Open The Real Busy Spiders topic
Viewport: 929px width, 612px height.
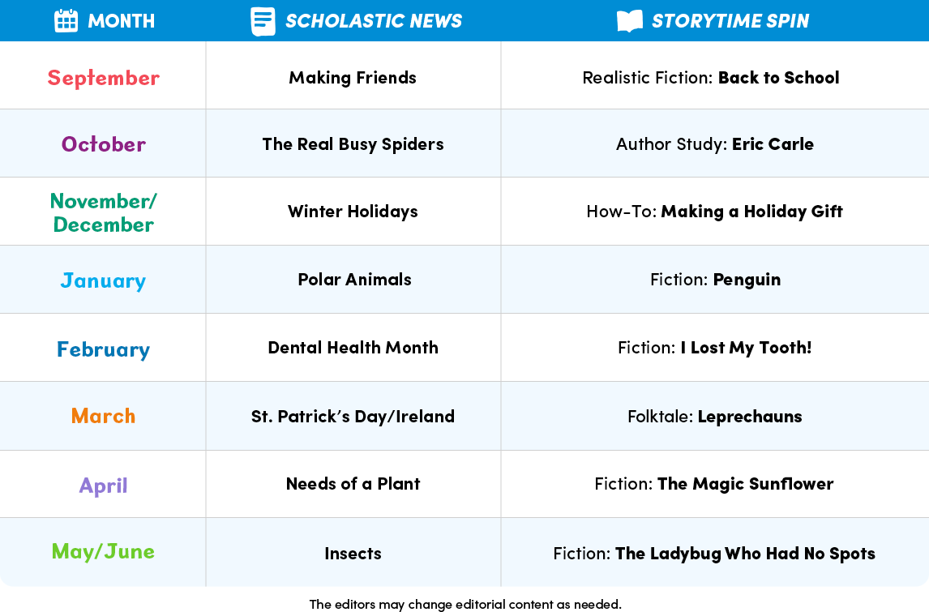[x=353, y=144]
